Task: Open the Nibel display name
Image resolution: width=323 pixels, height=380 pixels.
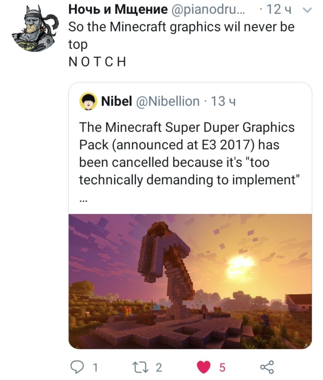Action: [x=116, y=101]
